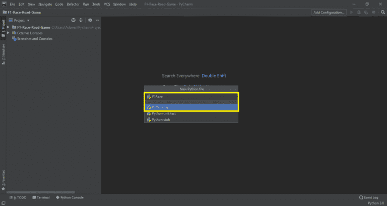Image resolution: width=387 pixels, height=206 pixels.
Task: Click the locate/scroll-from-source target icon
Action: click(x=74, y=20)
